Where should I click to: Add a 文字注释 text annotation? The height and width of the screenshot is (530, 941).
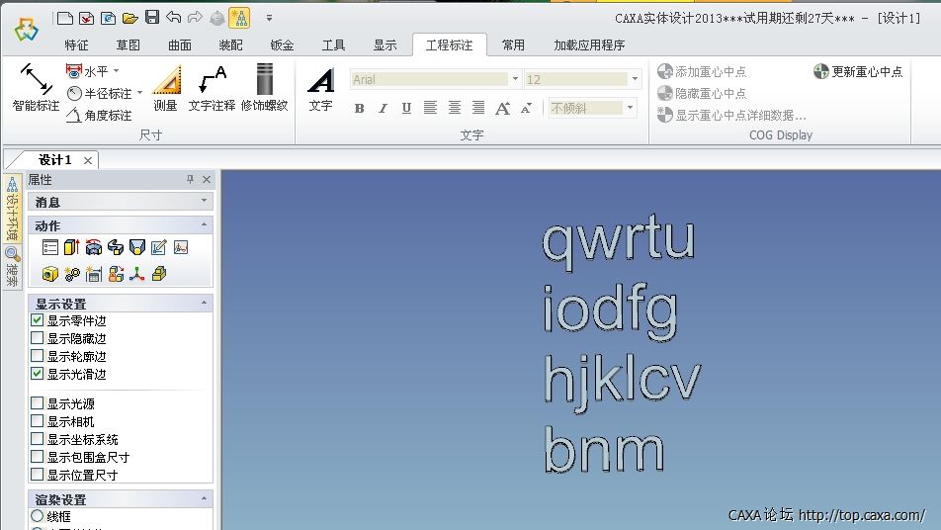[x=212, y=88]
